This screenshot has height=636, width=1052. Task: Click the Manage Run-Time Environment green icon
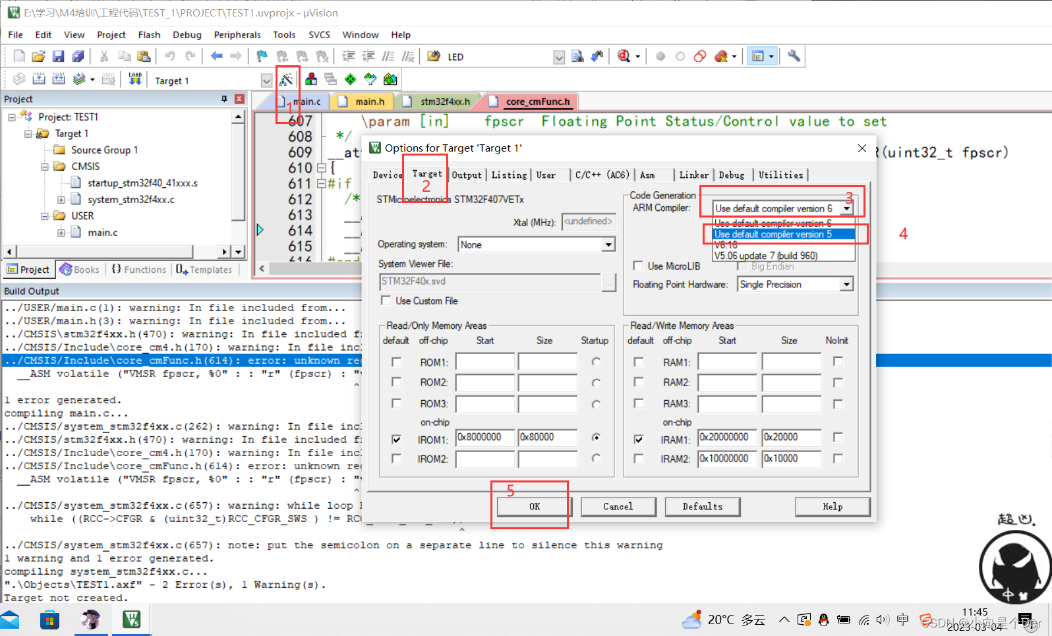click(351, 80)
